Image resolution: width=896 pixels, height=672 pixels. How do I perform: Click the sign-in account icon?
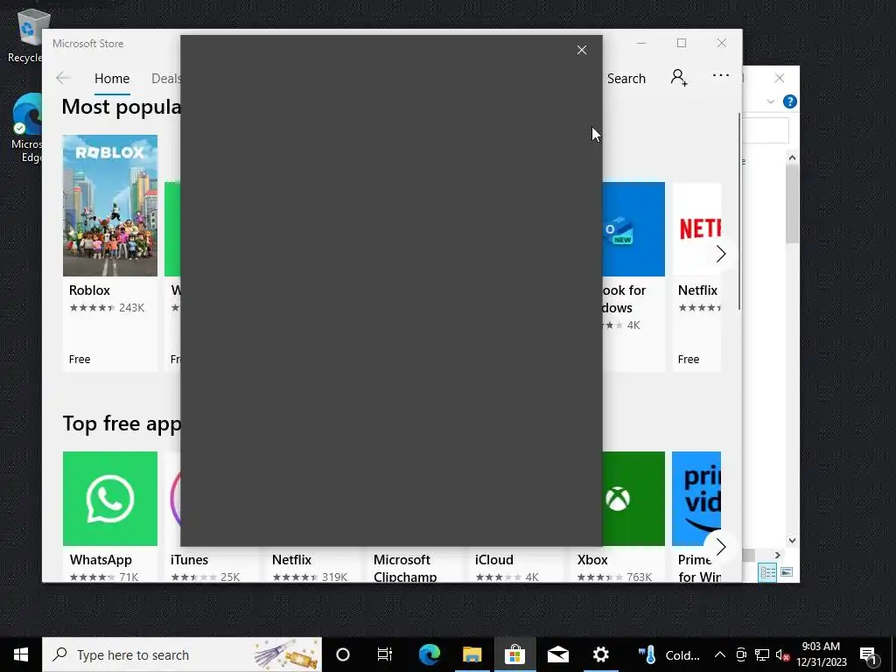tap(679, 77)
